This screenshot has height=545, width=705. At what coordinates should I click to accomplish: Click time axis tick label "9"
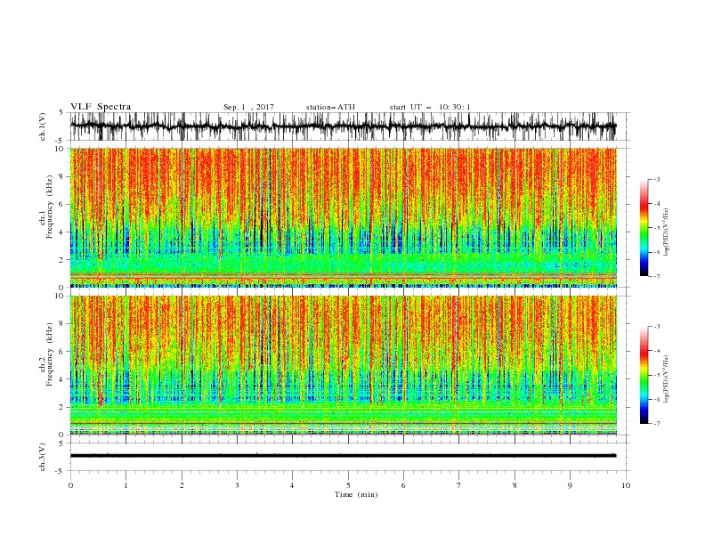[570, 485]
